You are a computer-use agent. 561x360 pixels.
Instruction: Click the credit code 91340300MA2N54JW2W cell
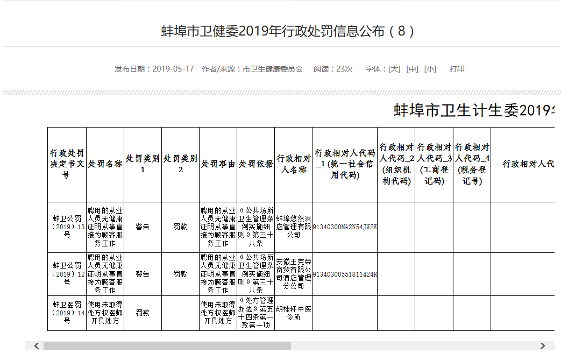344,227
